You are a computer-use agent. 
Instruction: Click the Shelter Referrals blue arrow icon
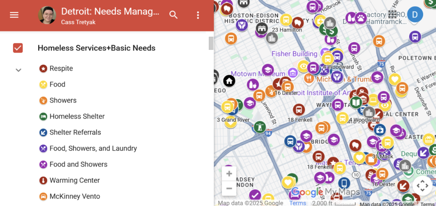(43, 132)
